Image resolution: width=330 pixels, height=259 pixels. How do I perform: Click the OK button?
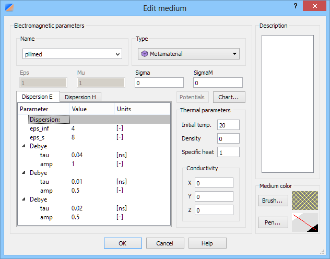pos(123,243)
